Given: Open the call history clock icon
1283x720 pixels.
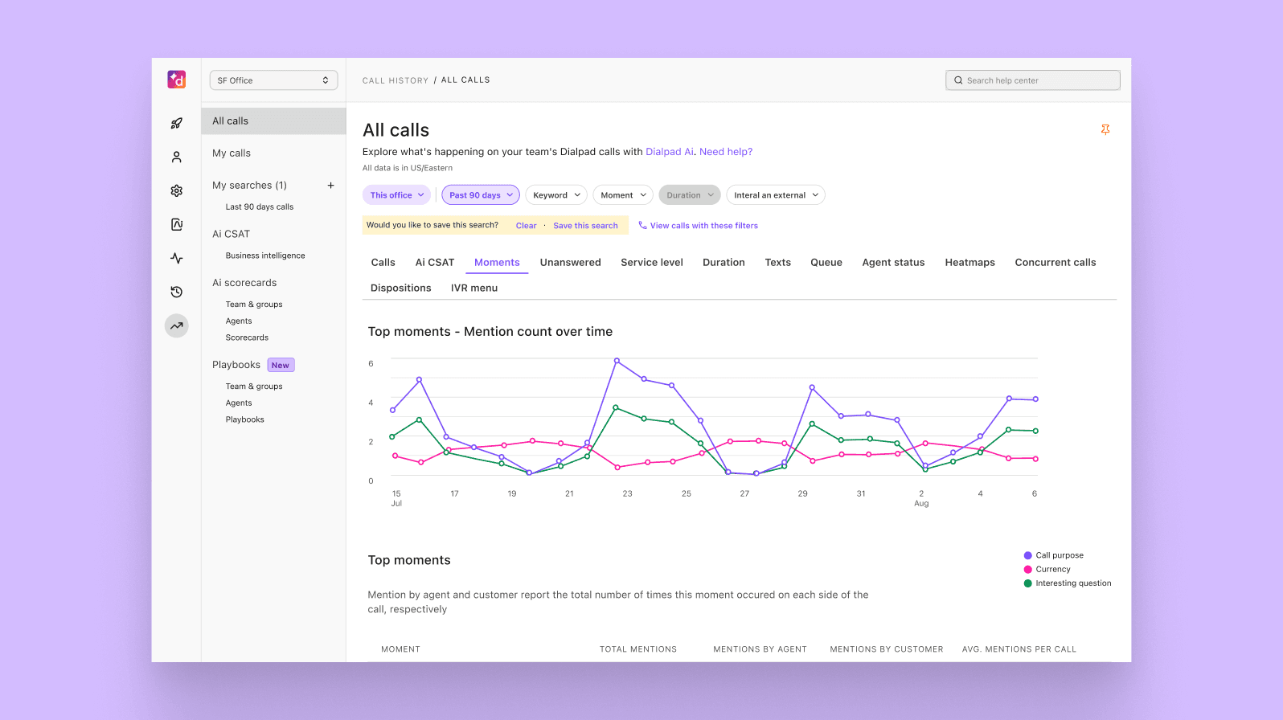Looking at the screenshot, I should pyautogui.click(x=176, y=292).
